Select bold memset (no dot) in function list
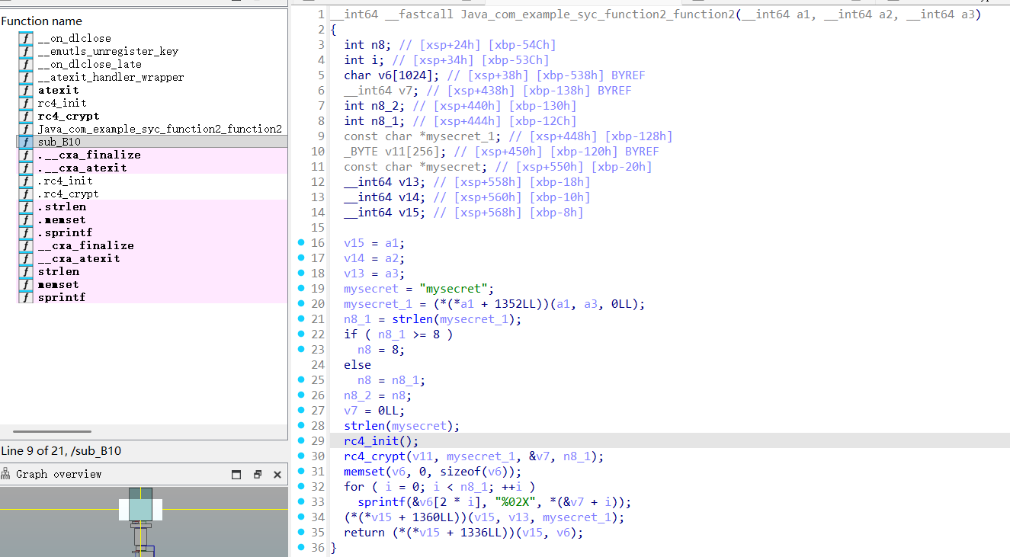 [59, 284]
